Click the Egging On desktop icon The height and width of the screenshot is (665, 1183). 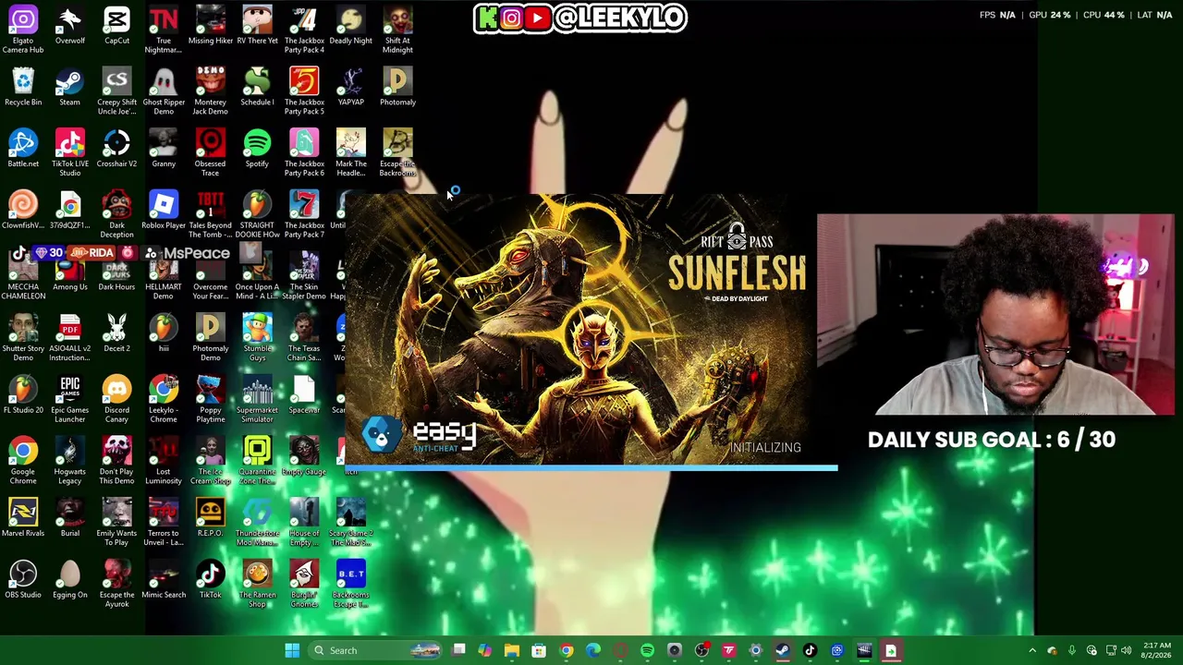70,580
